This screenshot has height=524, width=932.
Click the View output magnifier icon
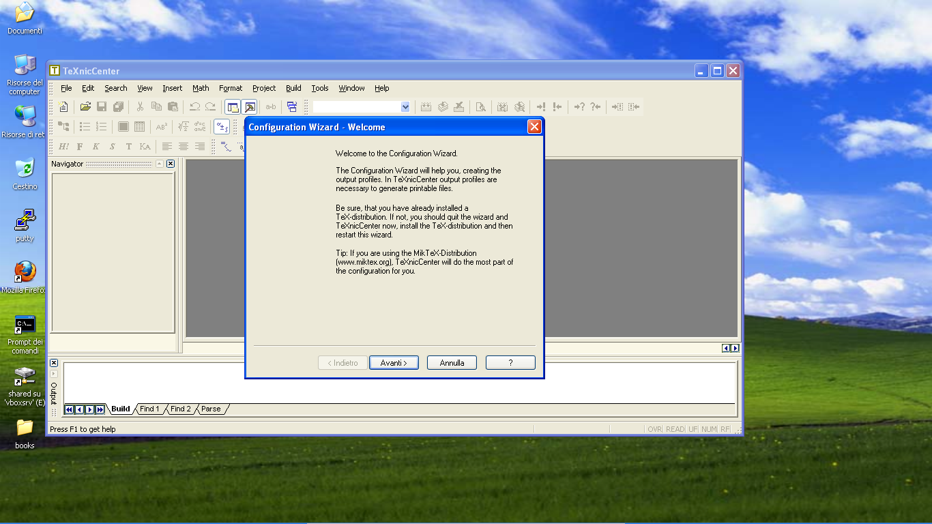[480, 106]
